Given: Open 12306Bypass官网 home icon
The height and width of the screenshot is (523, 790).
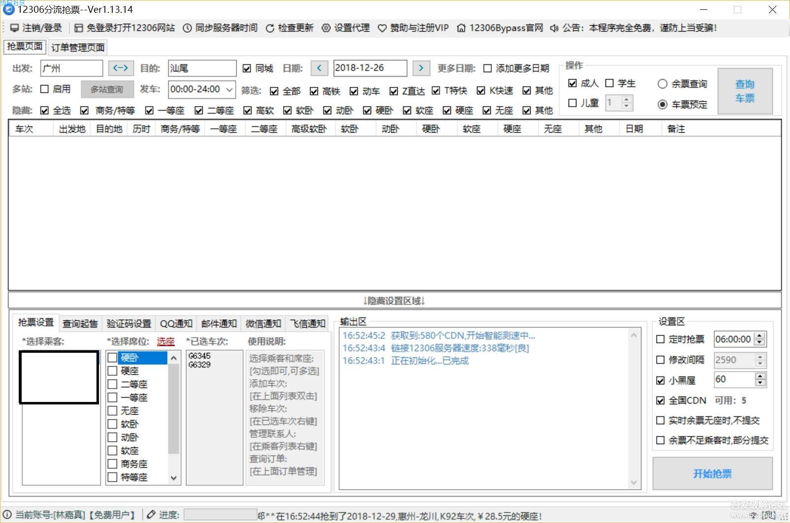Looking at the screenshot, I should [461, 28].
